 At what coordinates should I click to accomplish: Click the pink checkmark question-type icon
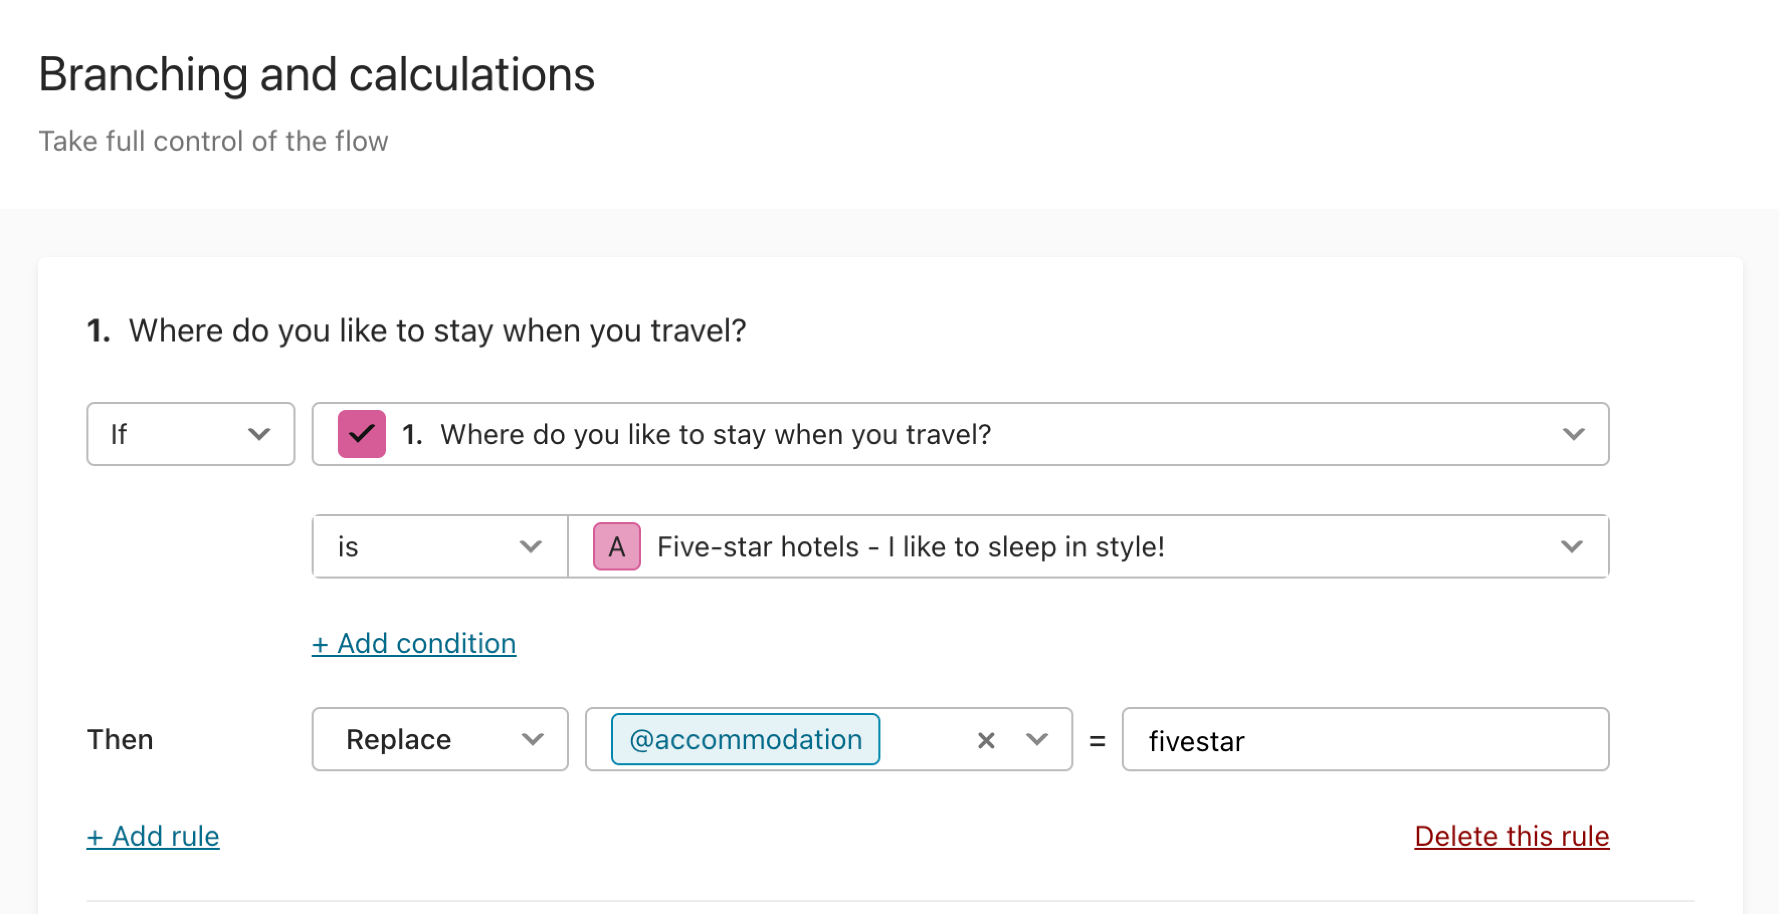(361, 434)
